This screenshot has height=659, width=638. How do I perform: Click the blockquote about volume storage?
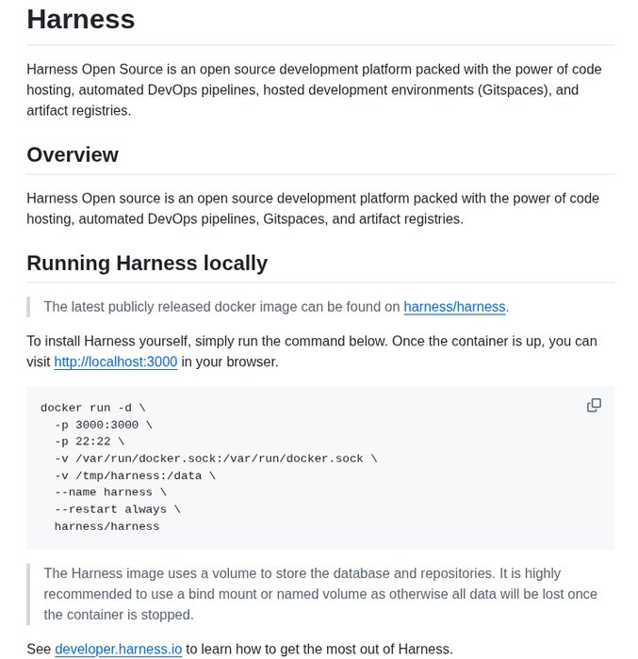320,593
